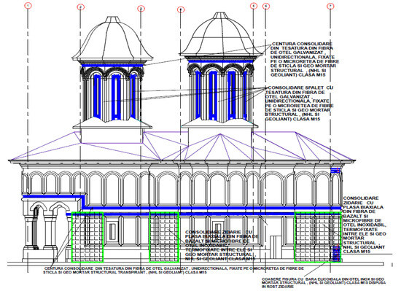The image size is (401, 291).
Task: Click axis bubble number 5
Action: tap(254, 6)
